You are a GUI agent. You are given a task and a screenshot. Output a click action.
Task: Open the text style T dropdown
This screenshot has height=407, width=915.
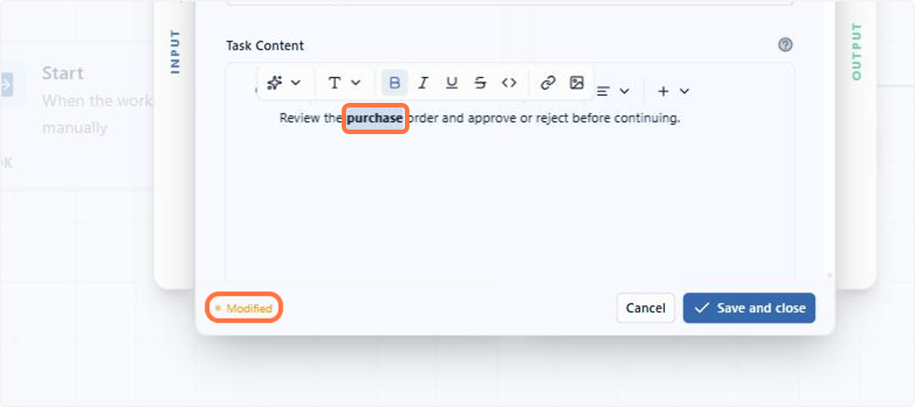point(344,82)
